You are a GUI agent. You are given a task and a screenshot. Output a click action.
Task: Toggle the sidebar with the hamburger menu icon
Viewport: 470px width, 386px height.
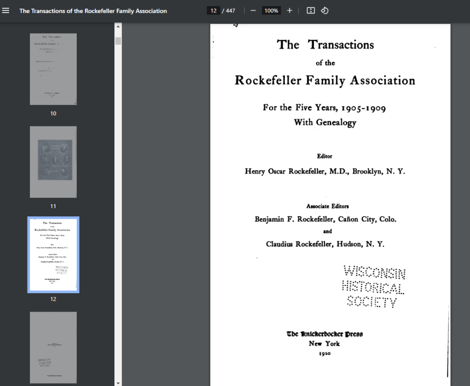tap(6, 11)
